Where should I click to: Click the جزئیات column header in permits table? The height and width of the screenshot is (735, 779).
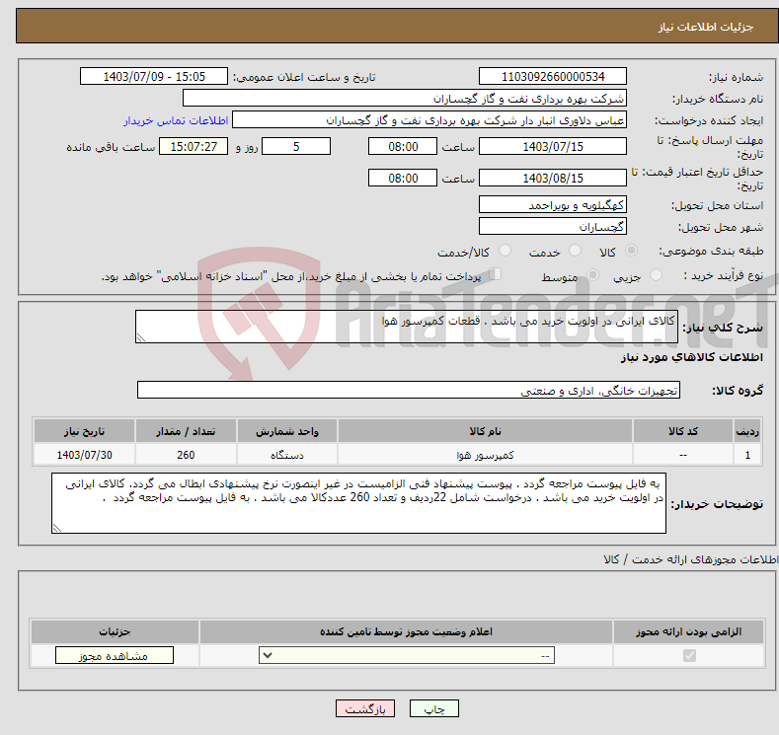(115, 631)
